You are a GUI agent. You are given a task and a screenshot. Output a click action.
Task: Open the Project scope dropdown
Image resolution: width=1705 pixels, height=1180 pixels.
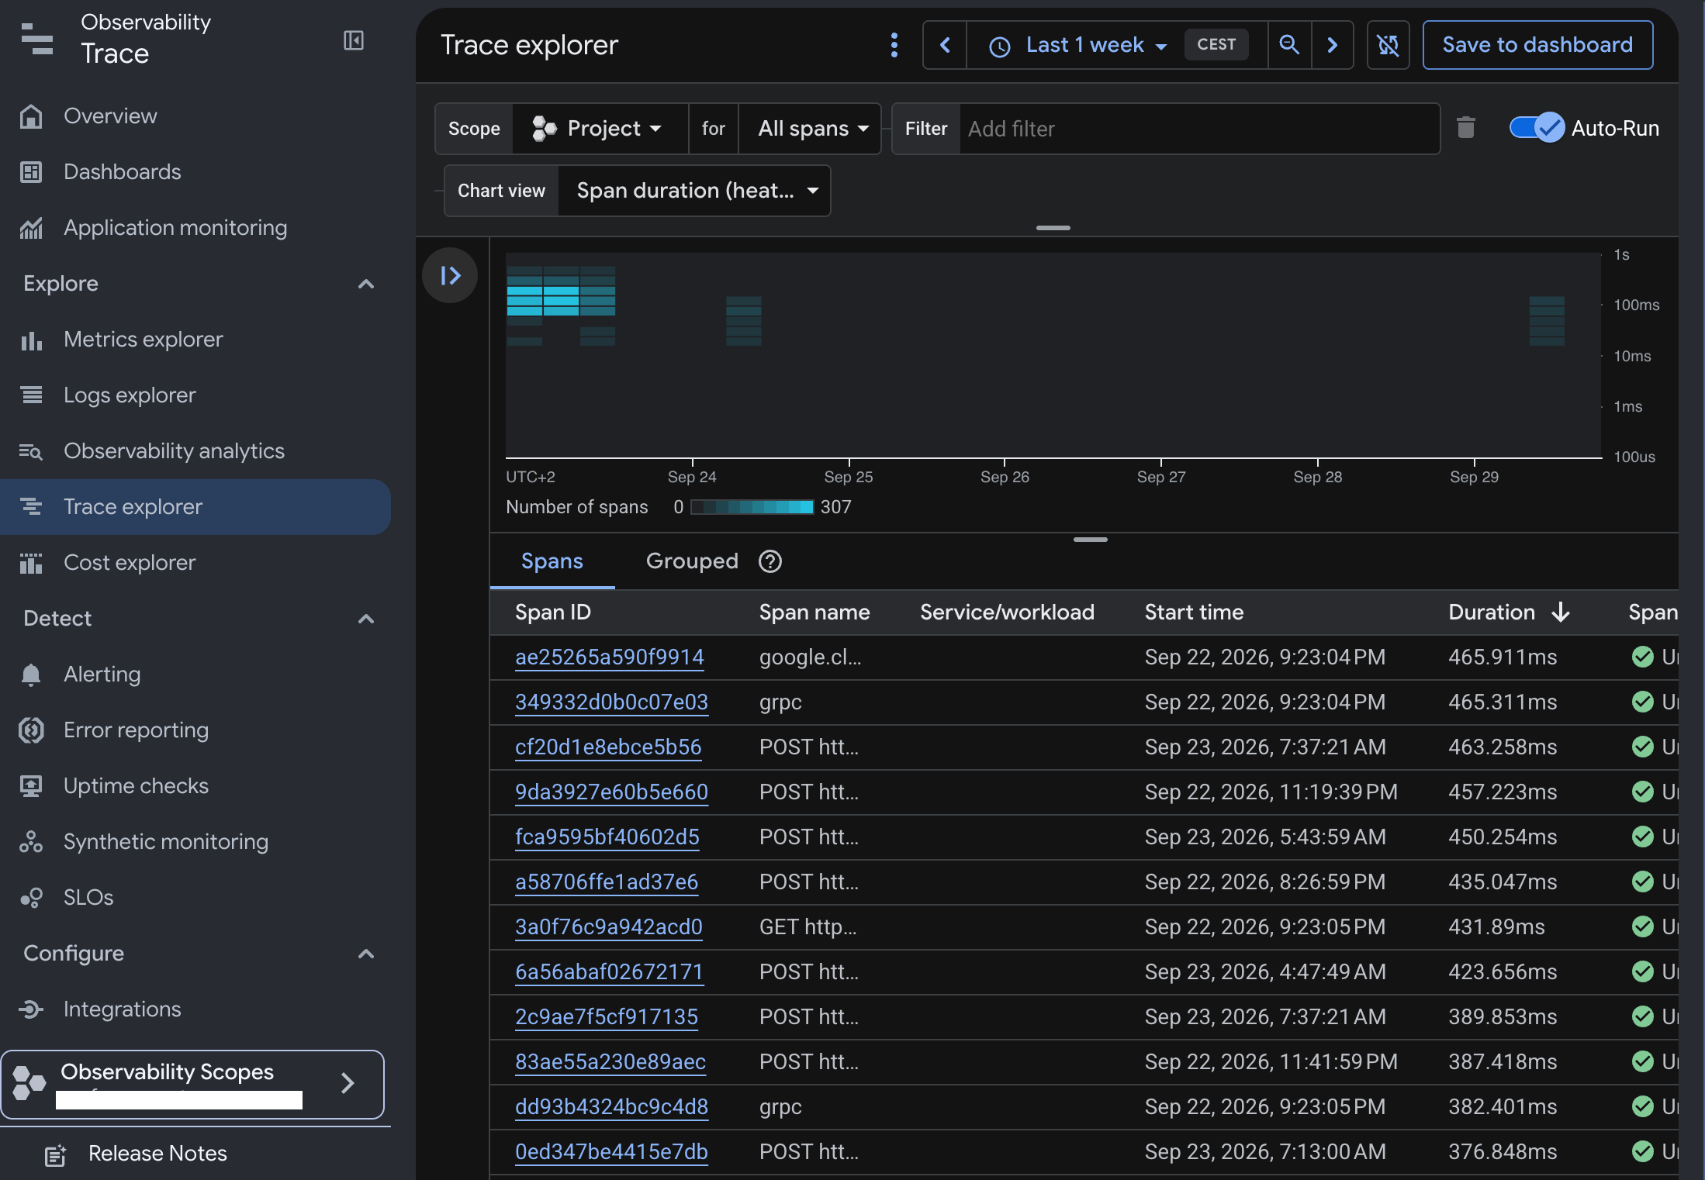click(600, 129)
